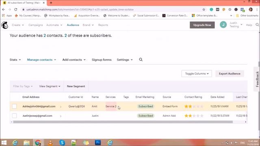Launch Internet Explorer from taskbar

click(x=15, y=142)
